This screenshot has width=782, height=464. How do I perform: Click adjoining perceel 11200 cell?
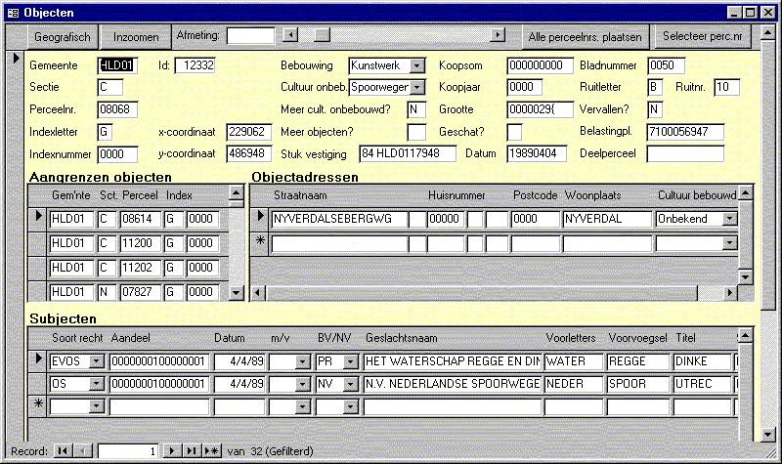click(140, 243)
